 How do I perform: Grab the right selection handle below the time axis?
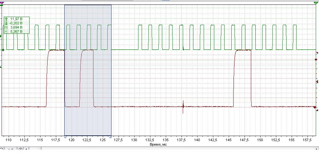pos(111,137)
